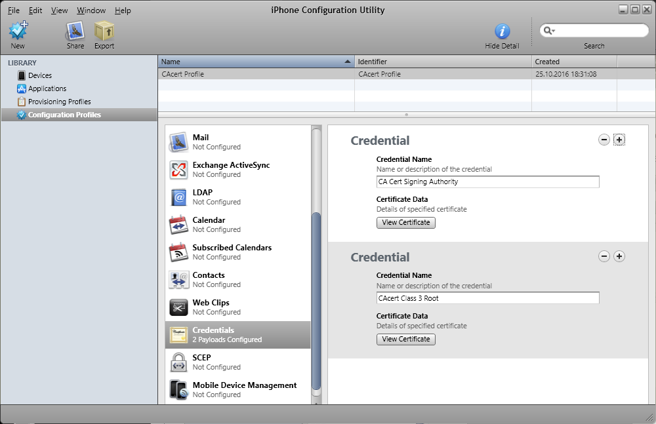The image size is (656, 424).
Task: Open the File menu
Action: (13, 10)
